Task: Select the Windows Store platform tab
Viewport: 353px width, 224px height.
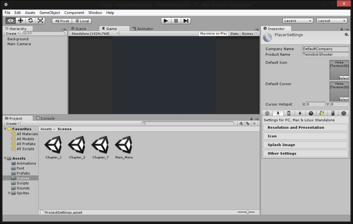Action: 322,113
